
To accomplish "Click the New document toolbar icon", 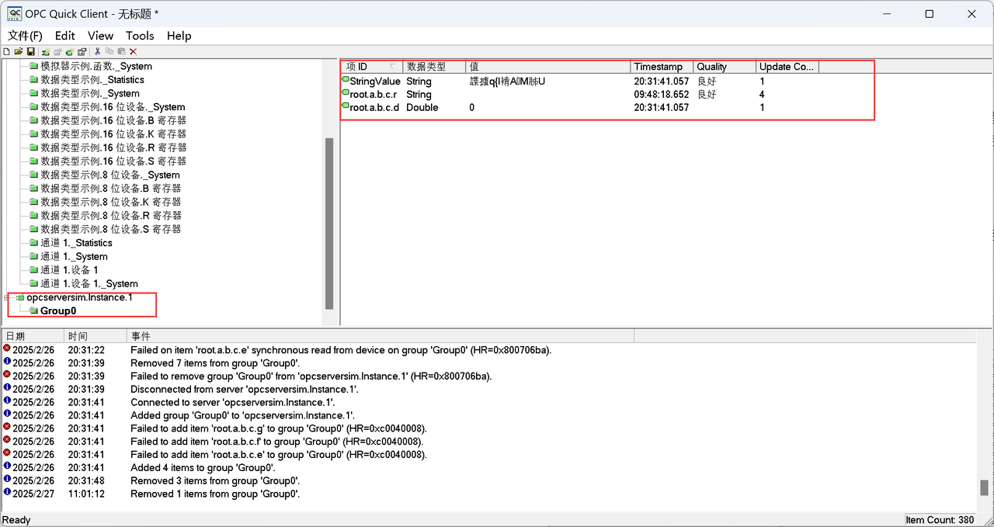I will (x=6, y=51).
